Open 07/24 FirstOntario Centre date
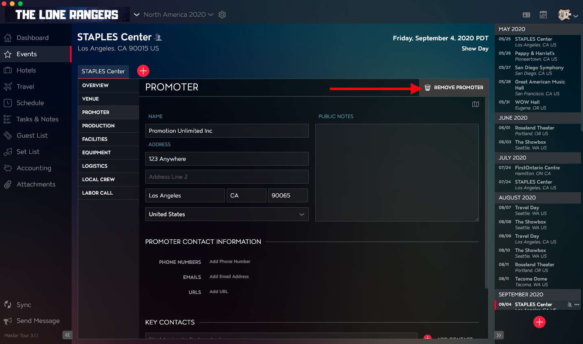Screen dimensions: 583x344 537,171
